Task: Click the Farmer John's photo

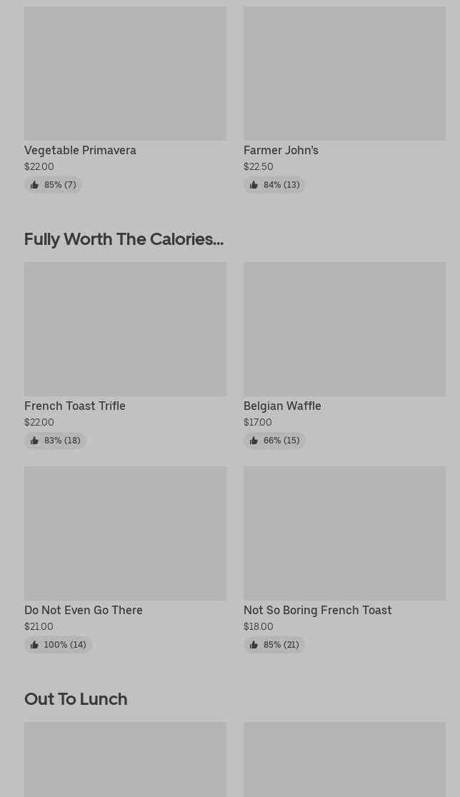Action: point(344,74)
